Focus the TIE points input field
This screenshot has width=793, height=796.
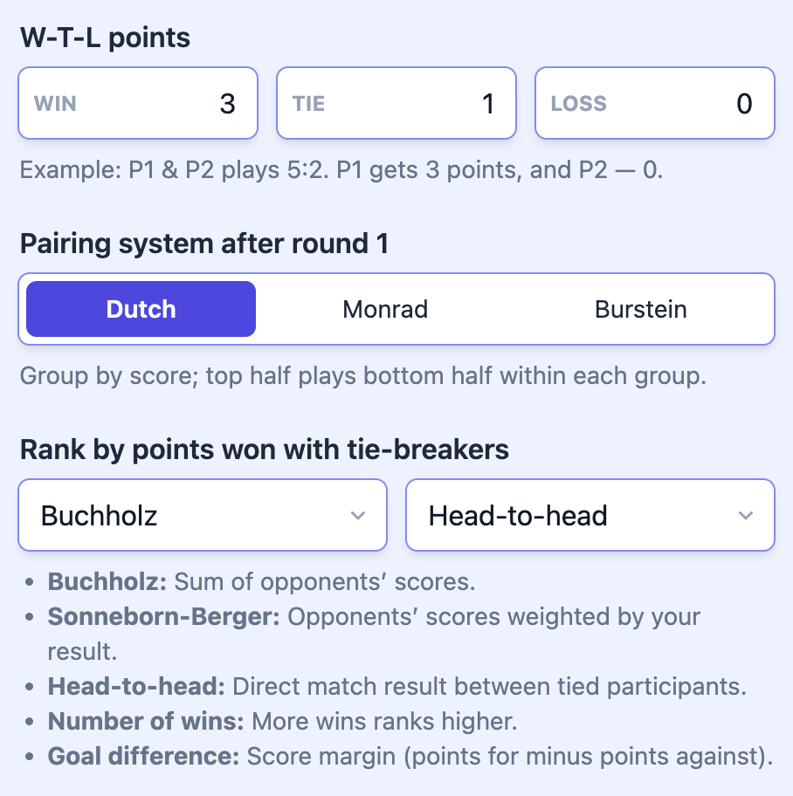click(x=396, y=104)
